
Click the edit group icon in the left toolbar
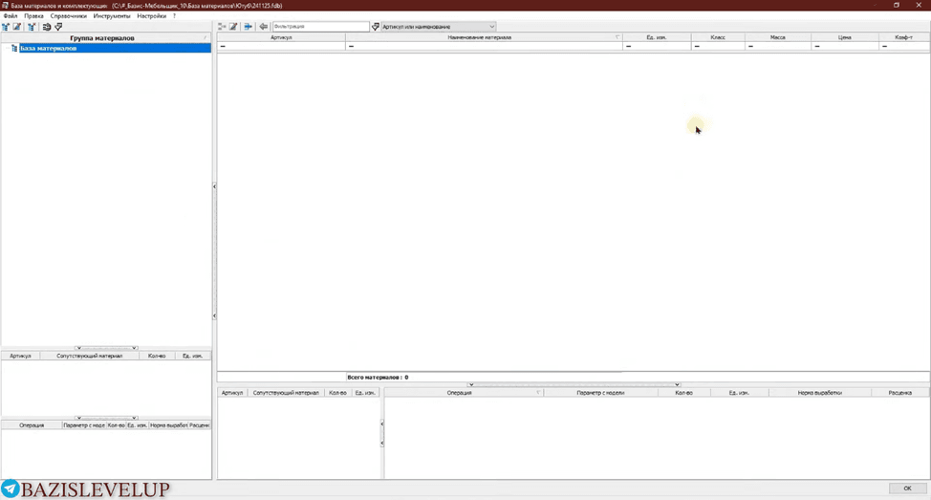point(17,27)
